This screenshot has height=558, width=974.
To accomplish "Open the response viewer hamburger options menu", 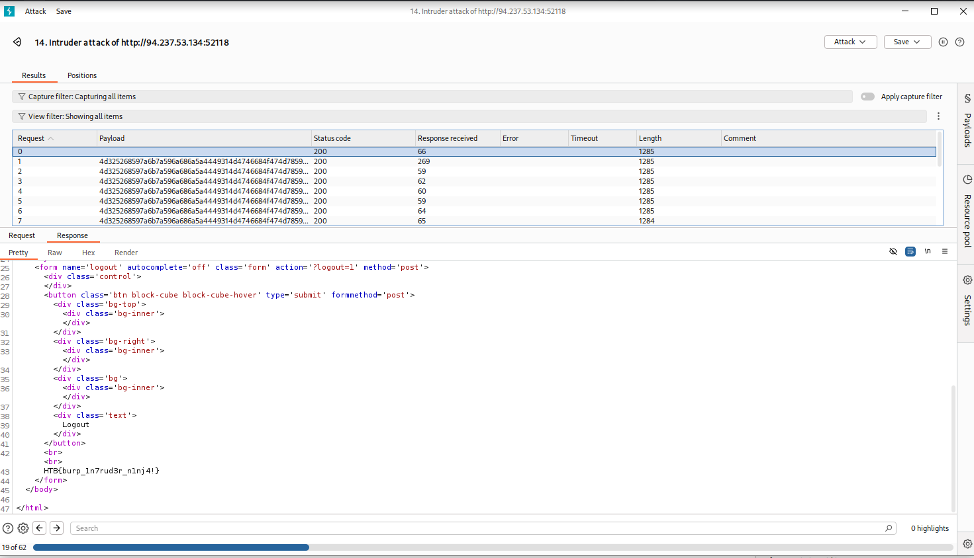I will 945,252.
